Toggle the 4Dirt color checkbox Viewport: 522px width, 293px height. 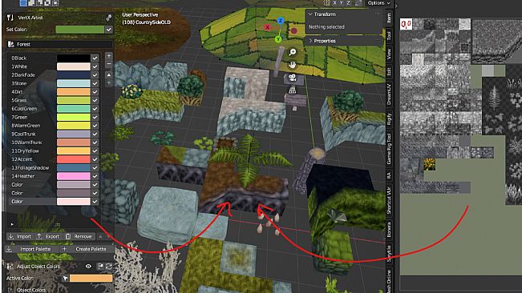coord(95,92)
